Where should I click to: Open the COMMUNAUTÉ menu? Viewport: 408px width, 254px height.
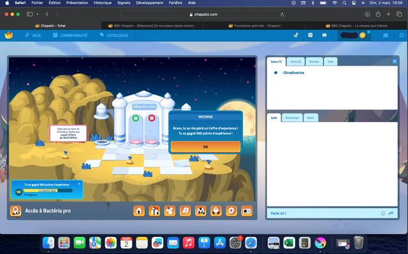[x=70, y=35]
